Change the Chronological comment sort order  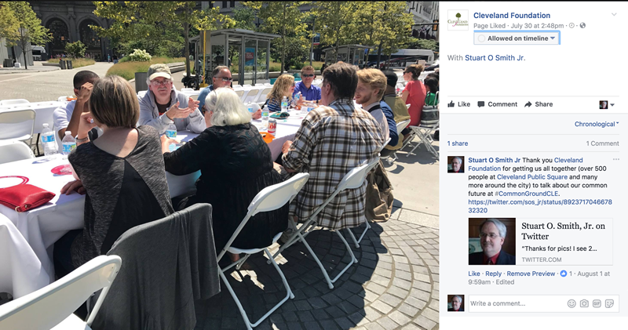tap(597, 124)
